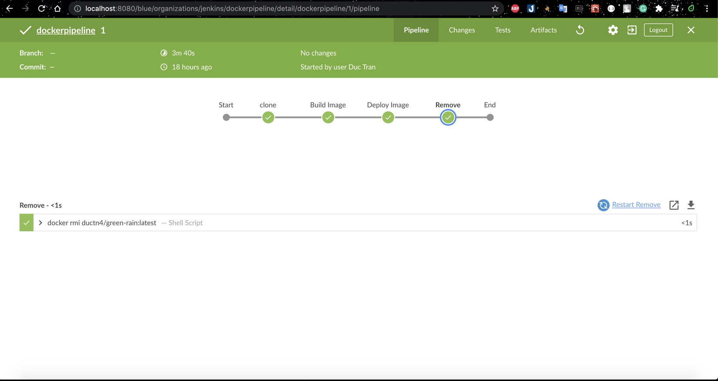Click the '3m 40s' duration text
The width and height of the screenshot is (718, 381).
[x=183, y=53]
